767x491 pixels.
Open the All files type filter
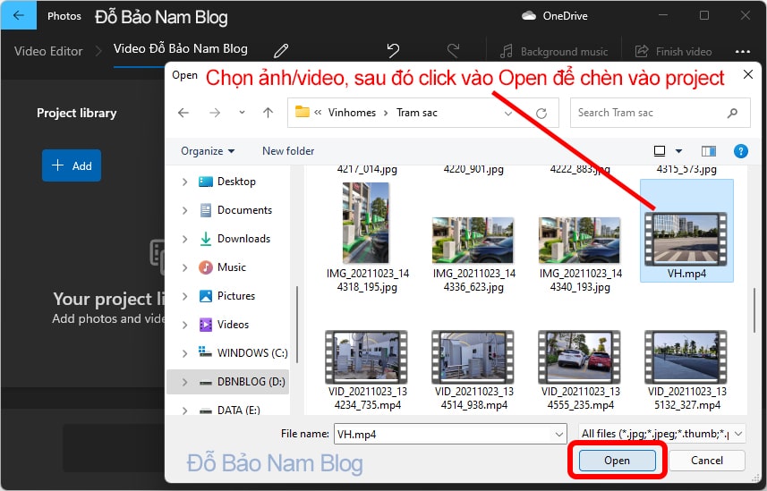point(661,434)
